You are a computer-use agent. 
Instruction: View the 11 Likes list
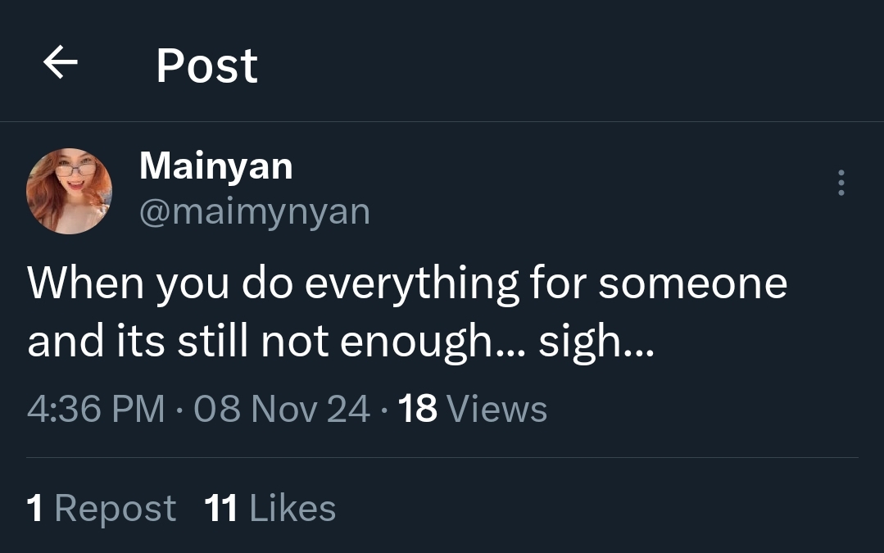coord(270,508)
